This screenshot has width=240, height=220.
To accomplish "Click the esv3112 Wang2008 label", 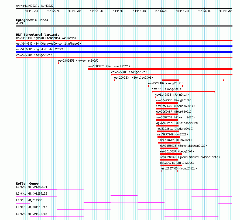I will click(x=166, y=89).
